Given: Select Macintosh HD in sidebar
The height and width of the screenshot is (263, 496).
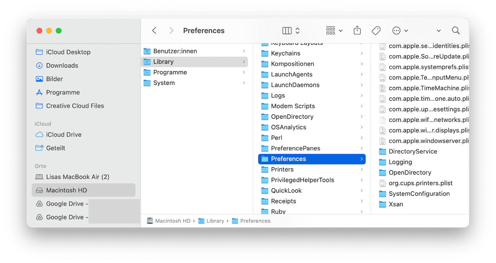Looking at the screenshot, I should point(84,190).
